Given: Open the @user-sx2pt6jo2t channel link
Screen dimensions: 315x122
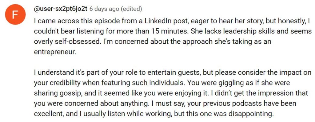Looking at the screenshot, I should [61, 9].
